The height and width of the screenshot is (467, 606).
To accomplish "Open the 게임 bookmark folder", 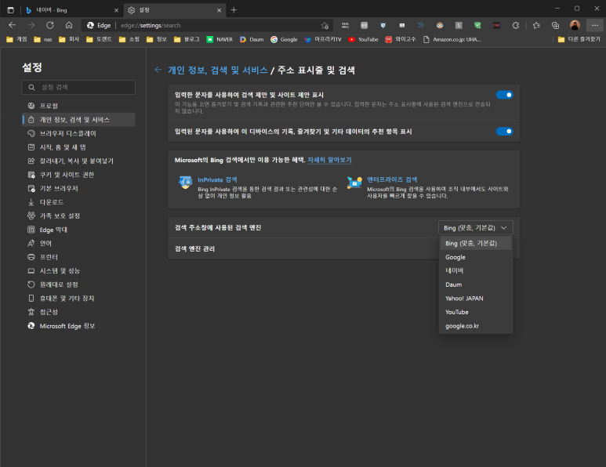I will click(17, 39).
